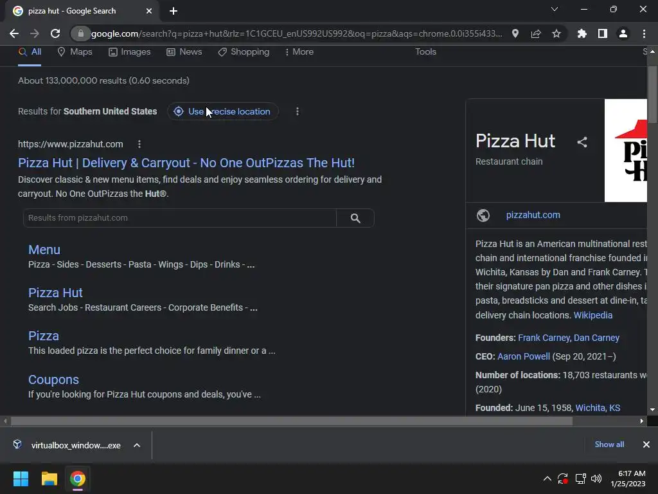Show hidden system tray icons
The height and width of the screenshot is (494, 658).
pyautogui.click(x=547, y=479)
